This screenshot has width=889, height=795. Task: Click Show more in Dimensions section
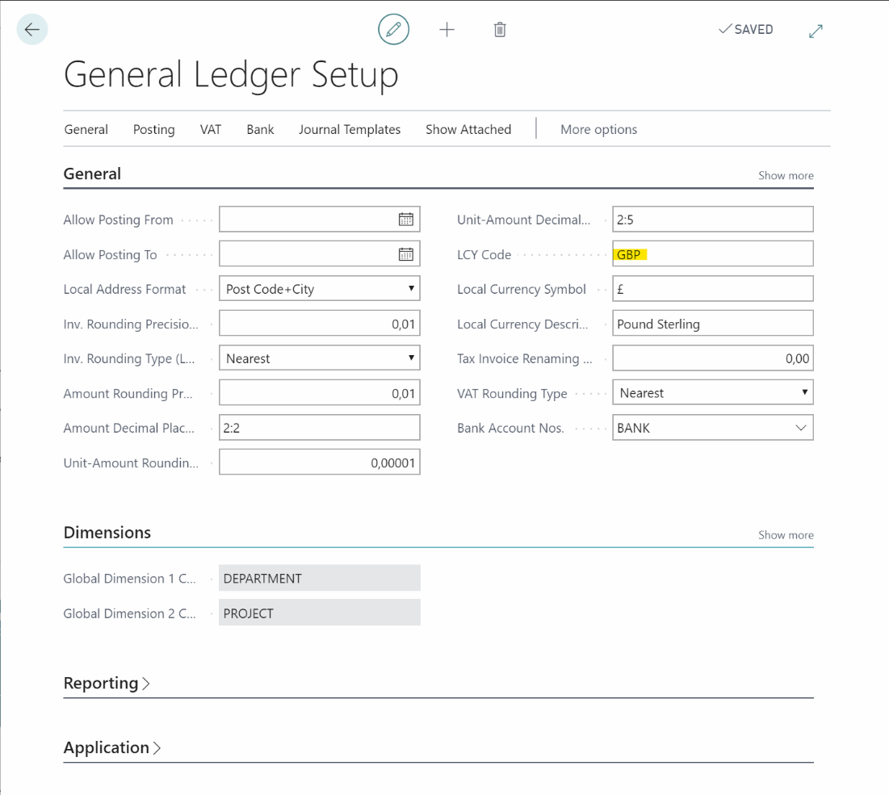[785, 535]
